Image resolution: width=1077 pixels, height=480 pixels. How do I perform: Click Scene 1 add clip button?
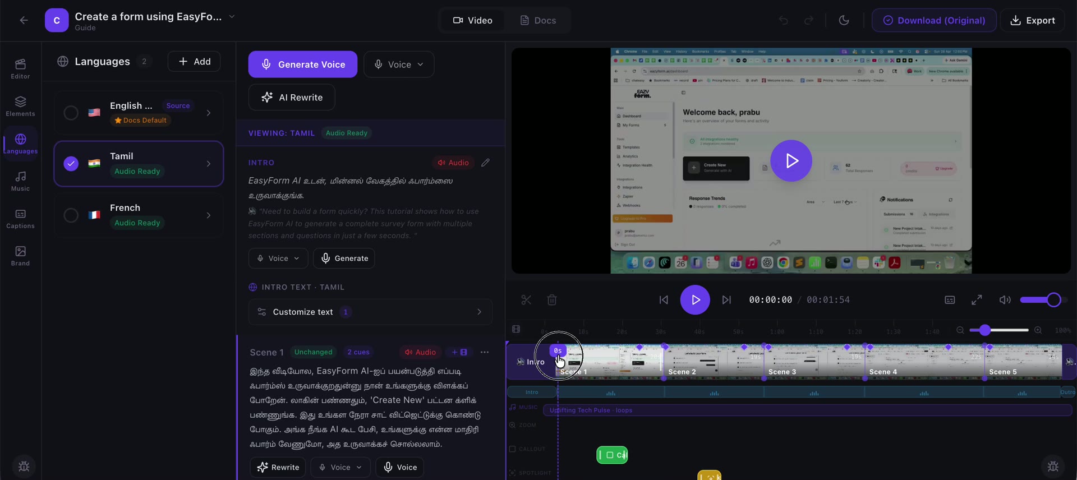459,352
